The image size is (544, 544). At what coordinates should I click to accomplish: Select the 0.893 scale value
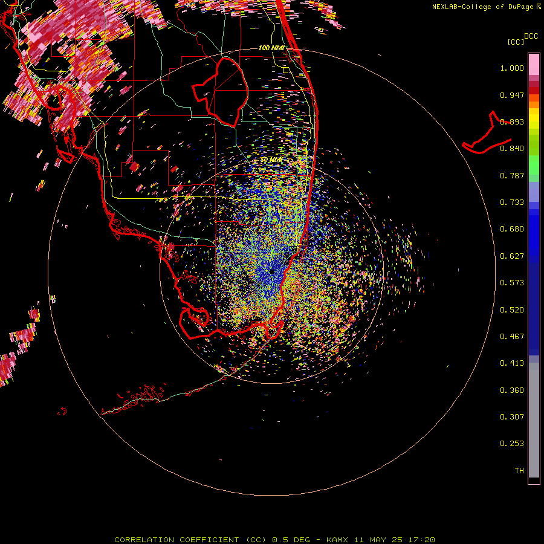click(x=512, y=121)
